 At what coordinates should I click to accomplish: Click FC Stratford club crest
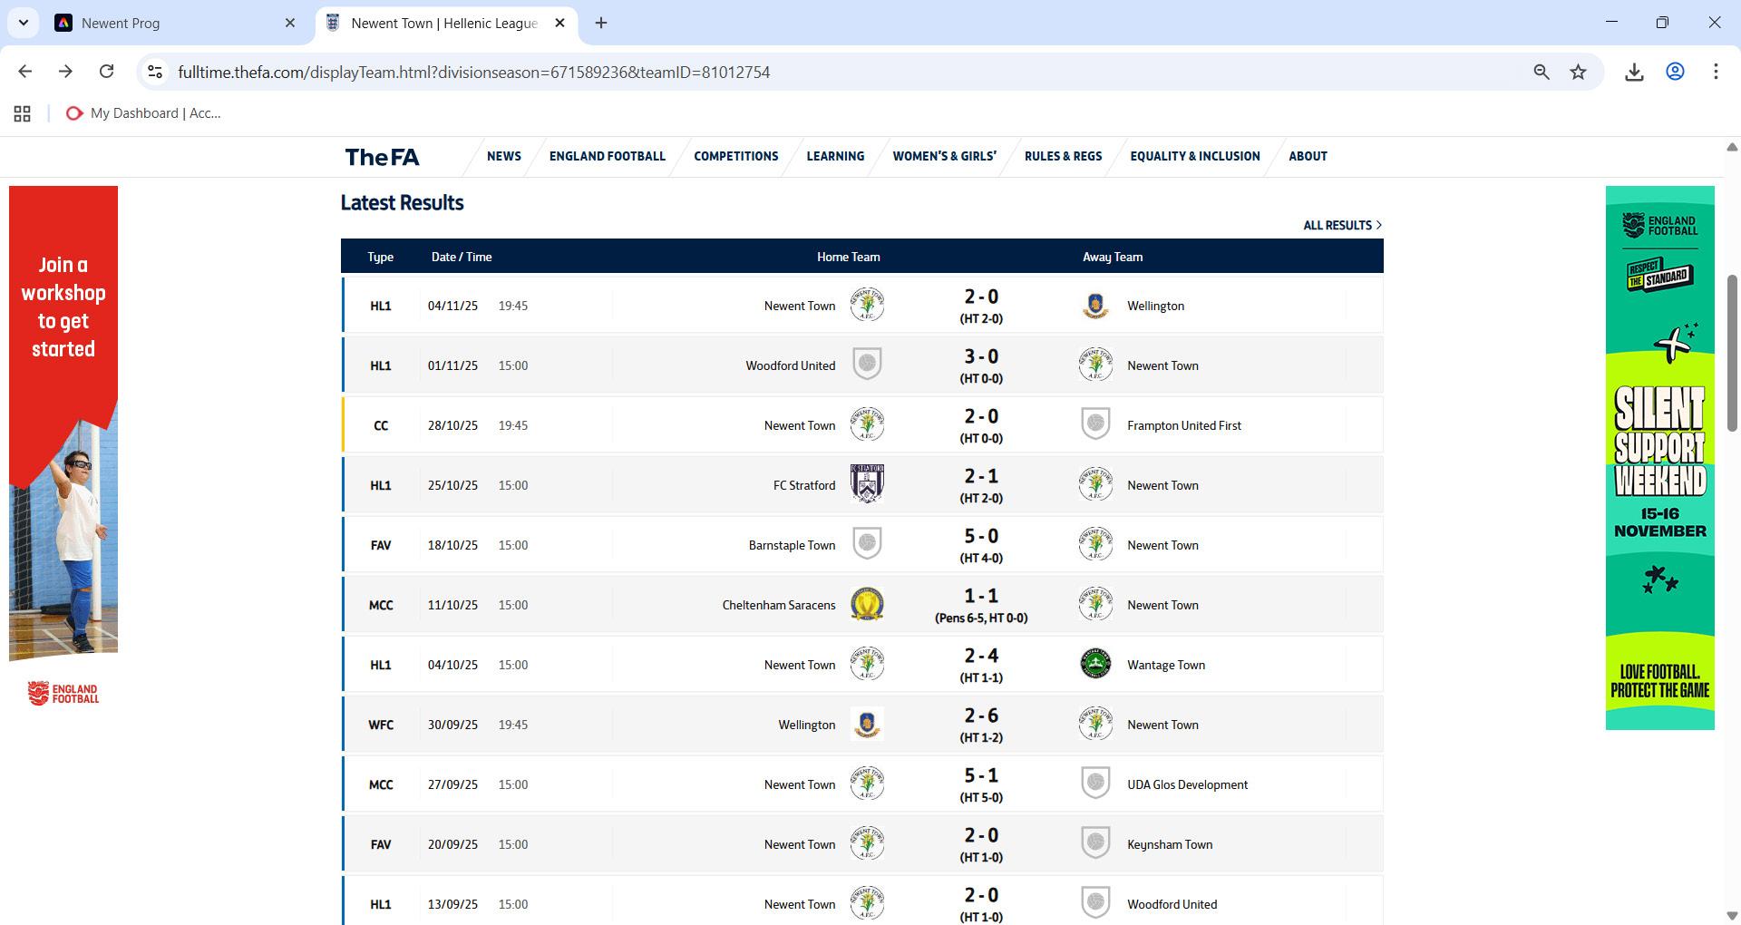(867, 484)
